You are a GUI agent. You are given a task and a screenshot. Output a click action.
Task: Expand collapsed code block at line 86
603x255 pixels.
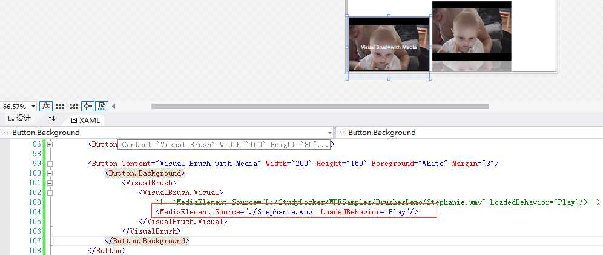(50, 144)
